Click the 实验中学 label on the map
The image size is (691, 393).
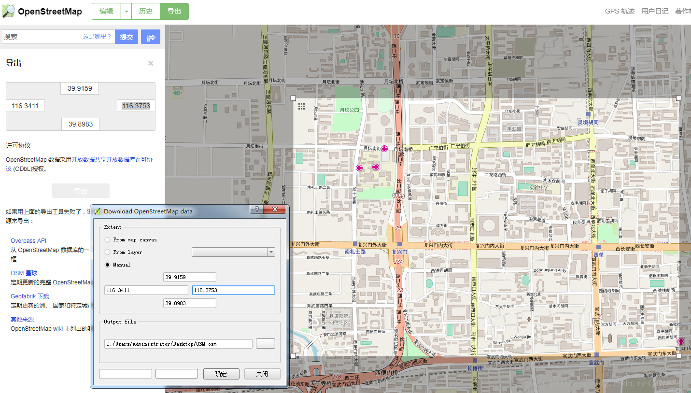(x=539, y=187)
